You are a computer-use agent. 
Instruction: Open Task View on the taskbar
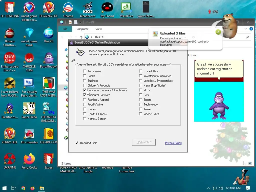click(x=13, y=188)
